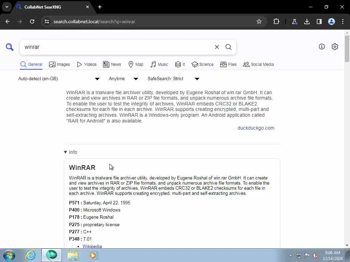Click the P348 7.01 row
This screenshot has width=350, height=262.
(x=80, y=239)
